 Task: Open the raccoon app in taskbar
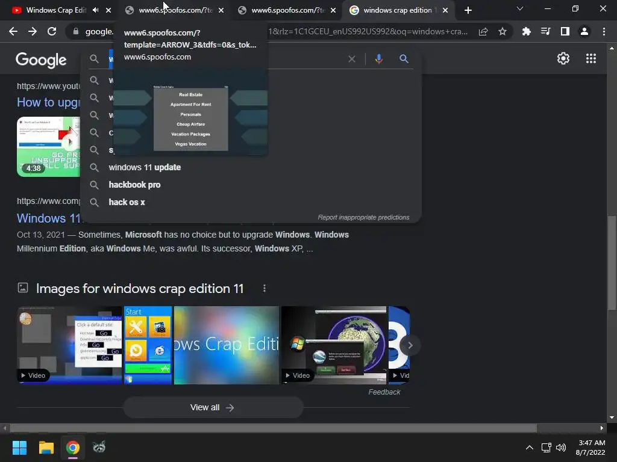coord(99,447)
